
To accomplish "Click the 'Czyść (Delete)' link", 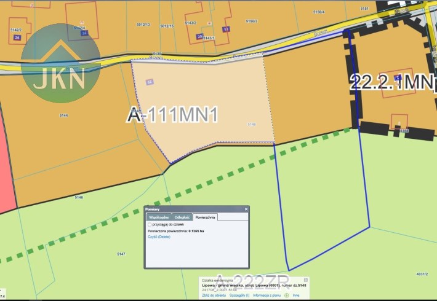I will click(159, 237).
